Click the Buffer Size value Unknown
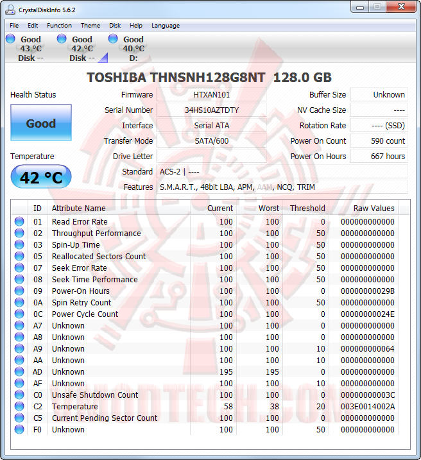421x460 pixels. coord(379,95)
